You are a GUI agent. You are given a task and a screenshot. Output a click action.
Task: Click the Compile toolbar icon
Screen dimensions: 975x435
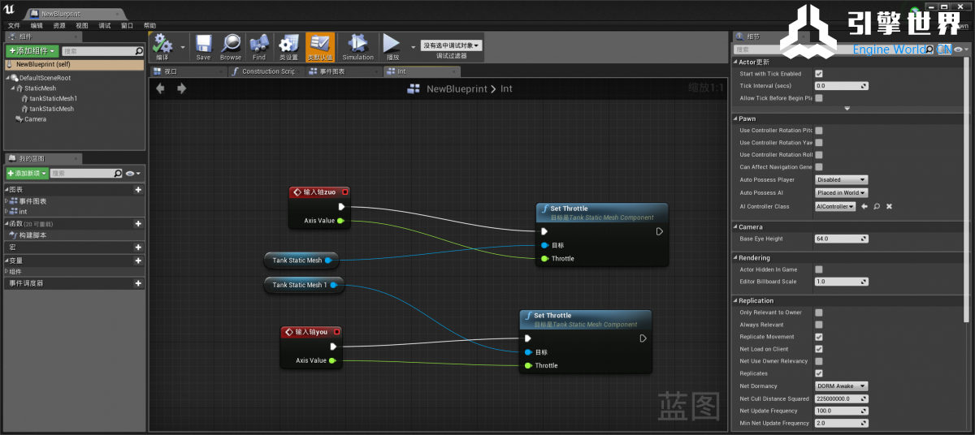click(x=162, y=44)
